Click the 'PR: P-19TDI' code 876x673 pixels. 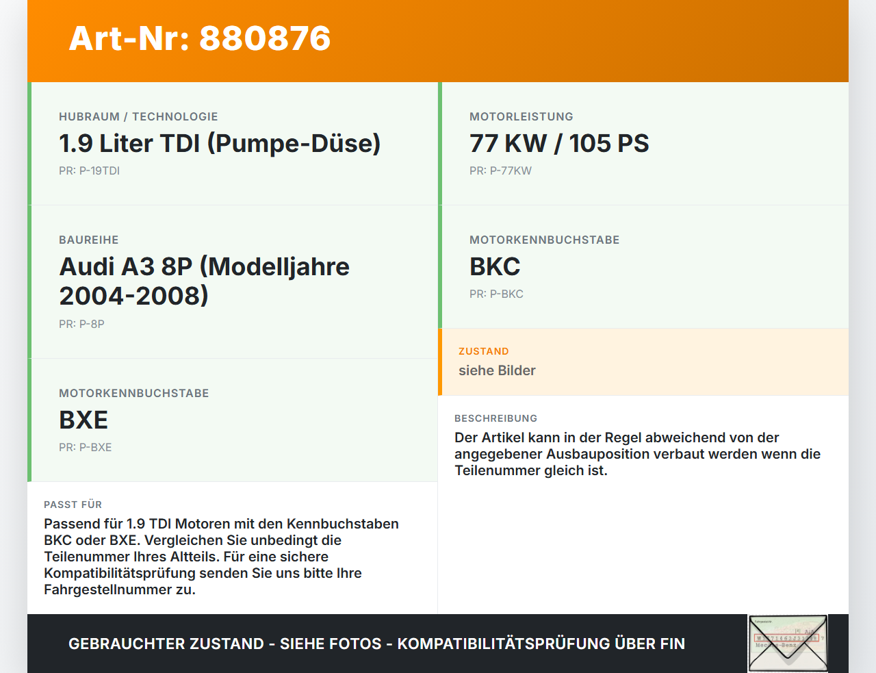point(89,170)
